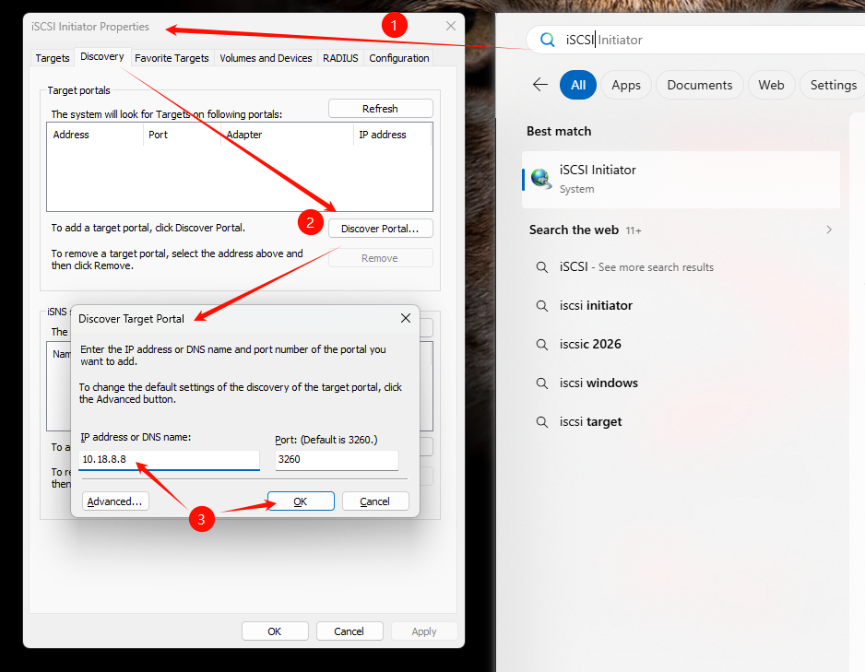Click magnifier icon beside 'iSCSI - See more search results'
Screen dimensions: 865x672
[x=542, y=267]
